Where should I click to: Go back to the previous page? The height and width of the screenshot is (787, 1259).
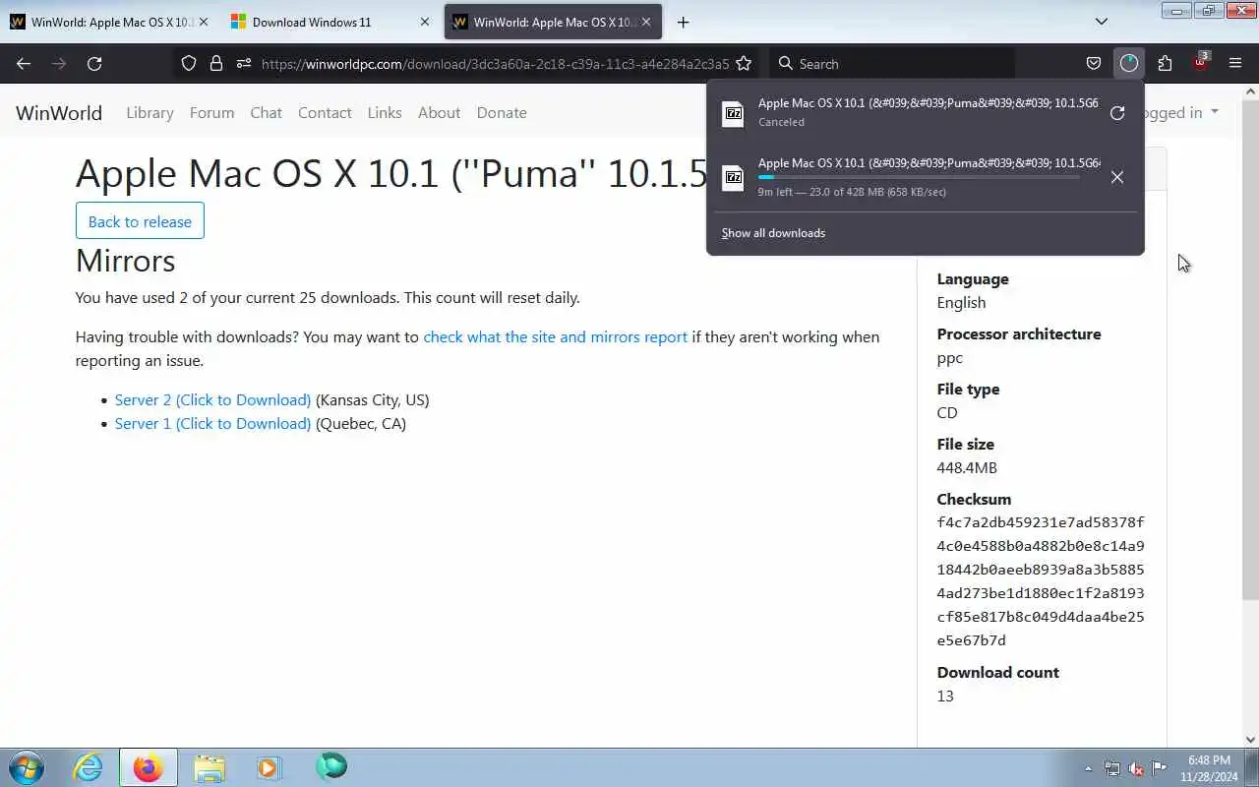(x=24, y=63)
